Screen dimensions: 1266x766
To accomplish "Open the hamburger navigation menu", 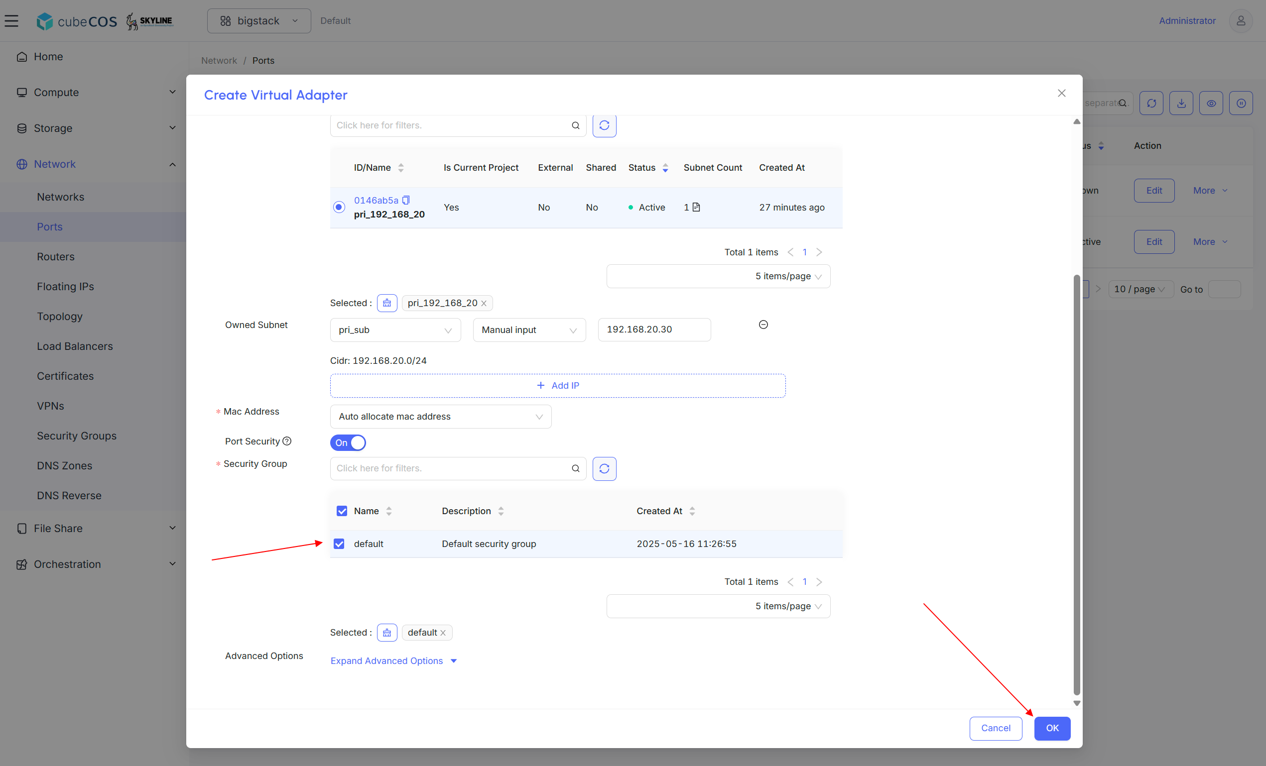I will click(x=11, y=20).
